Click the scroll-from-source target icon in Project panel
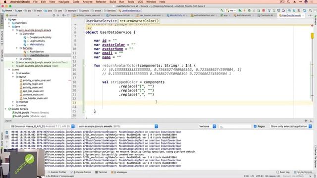 tap(54, 15)
